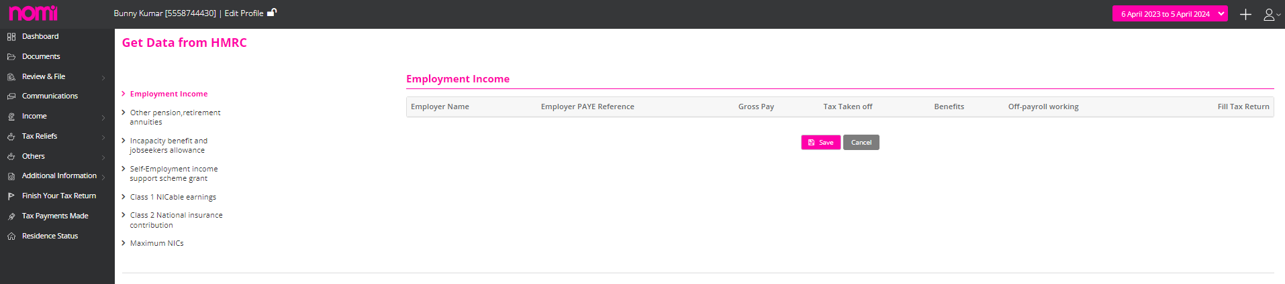1285x284 pixels.
Task: Expand the Tax Reliefs submenu arrow
Action: click(103, 137)
